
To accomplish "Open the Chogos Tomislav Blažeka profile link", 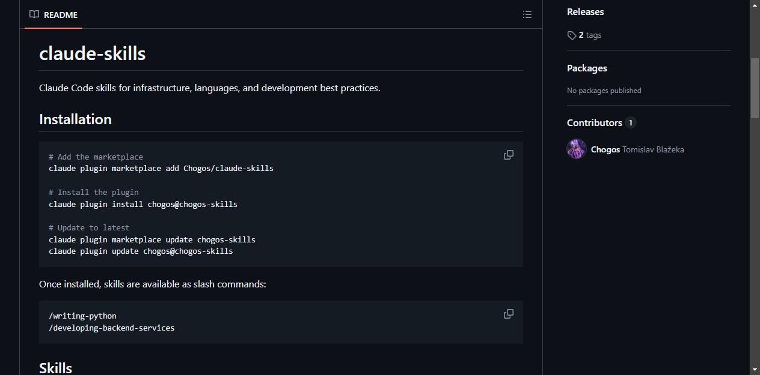I will click(637, 149).
